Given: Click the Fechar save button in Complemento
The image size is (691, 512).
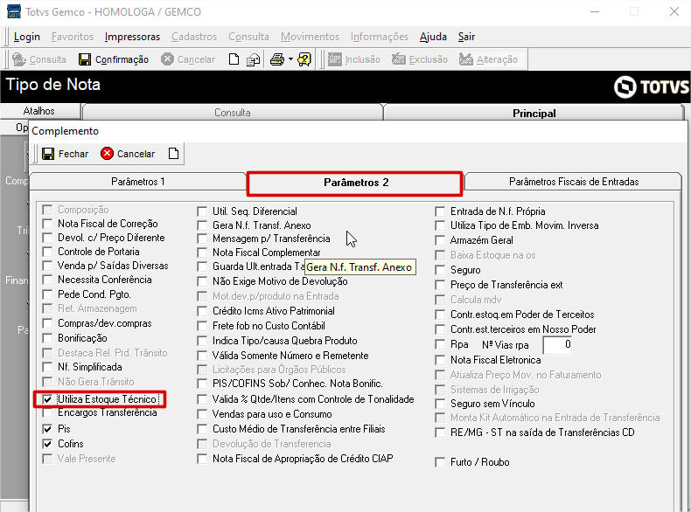Looking at the screenshot, I should pos(66,154).
